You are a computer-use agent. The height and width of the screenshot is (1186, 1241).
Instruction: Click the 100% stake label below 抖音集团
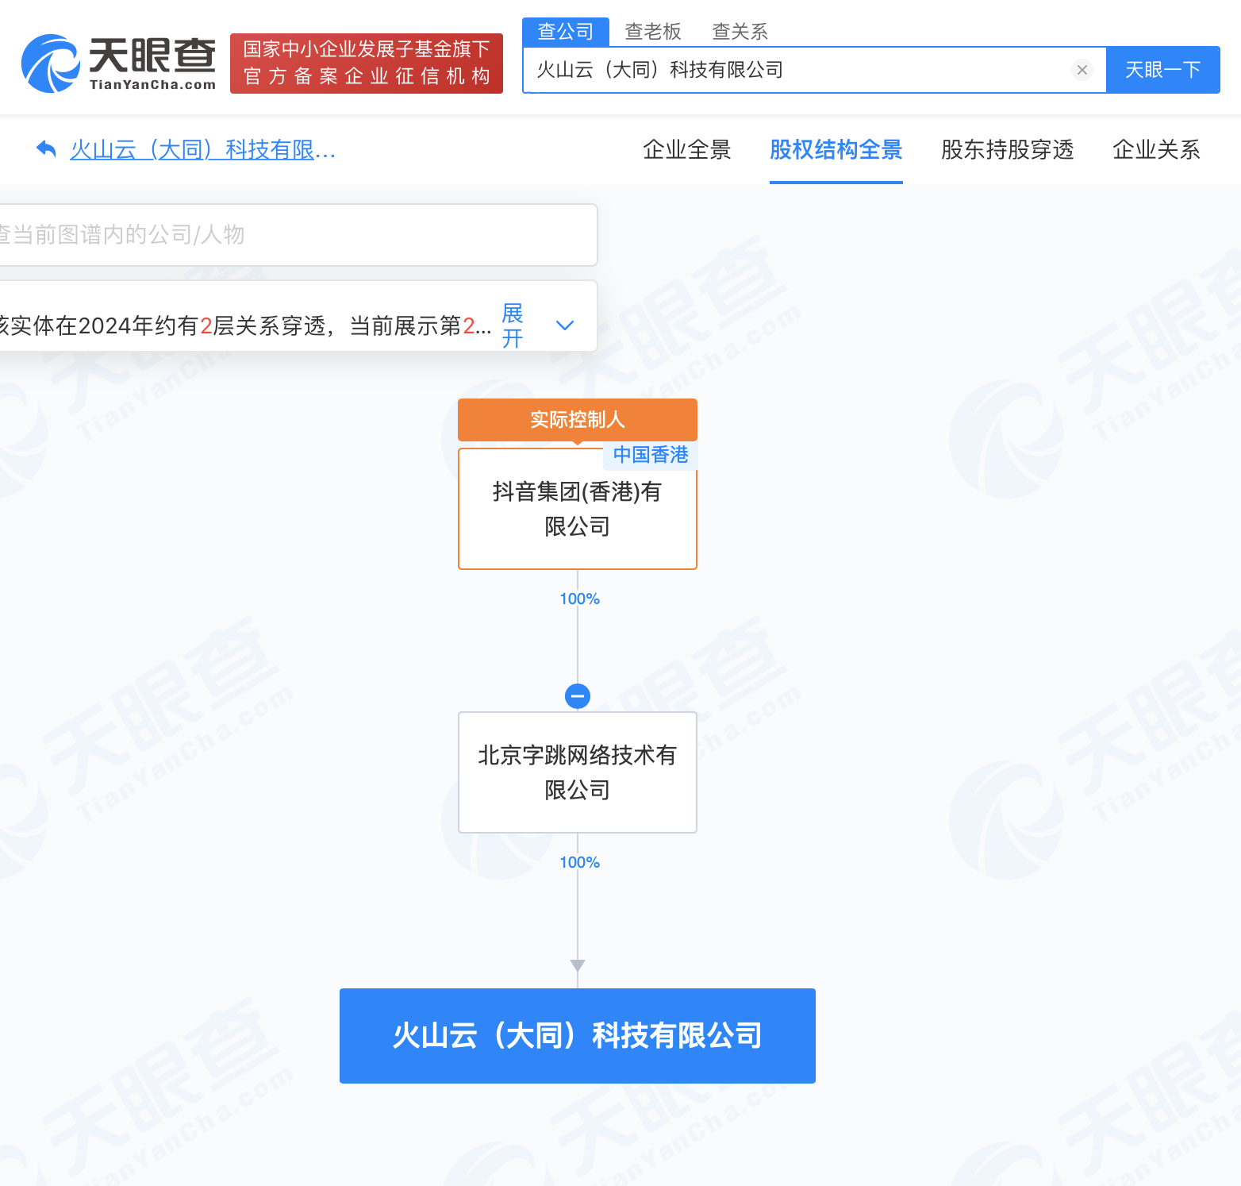click(580, 599)
